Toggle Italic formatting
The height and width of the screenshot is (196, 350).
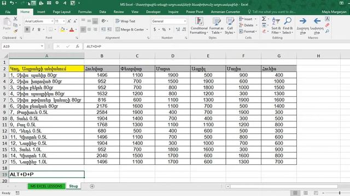33,29
